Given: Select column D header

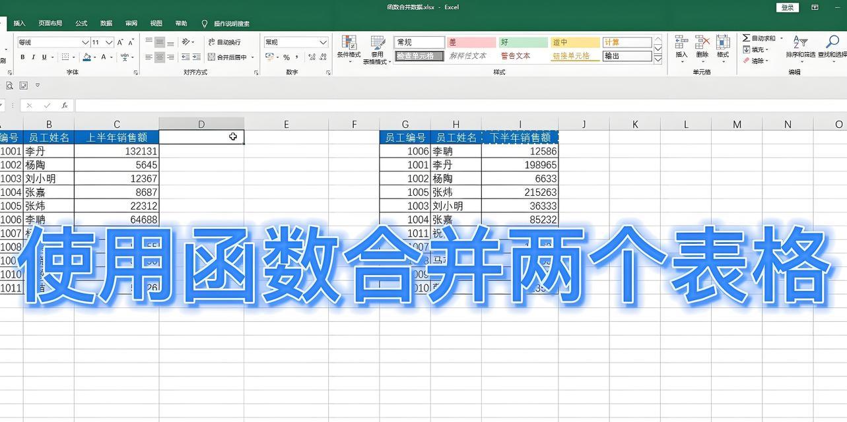Looking at the screenshot, I should (x=201, y=124).
